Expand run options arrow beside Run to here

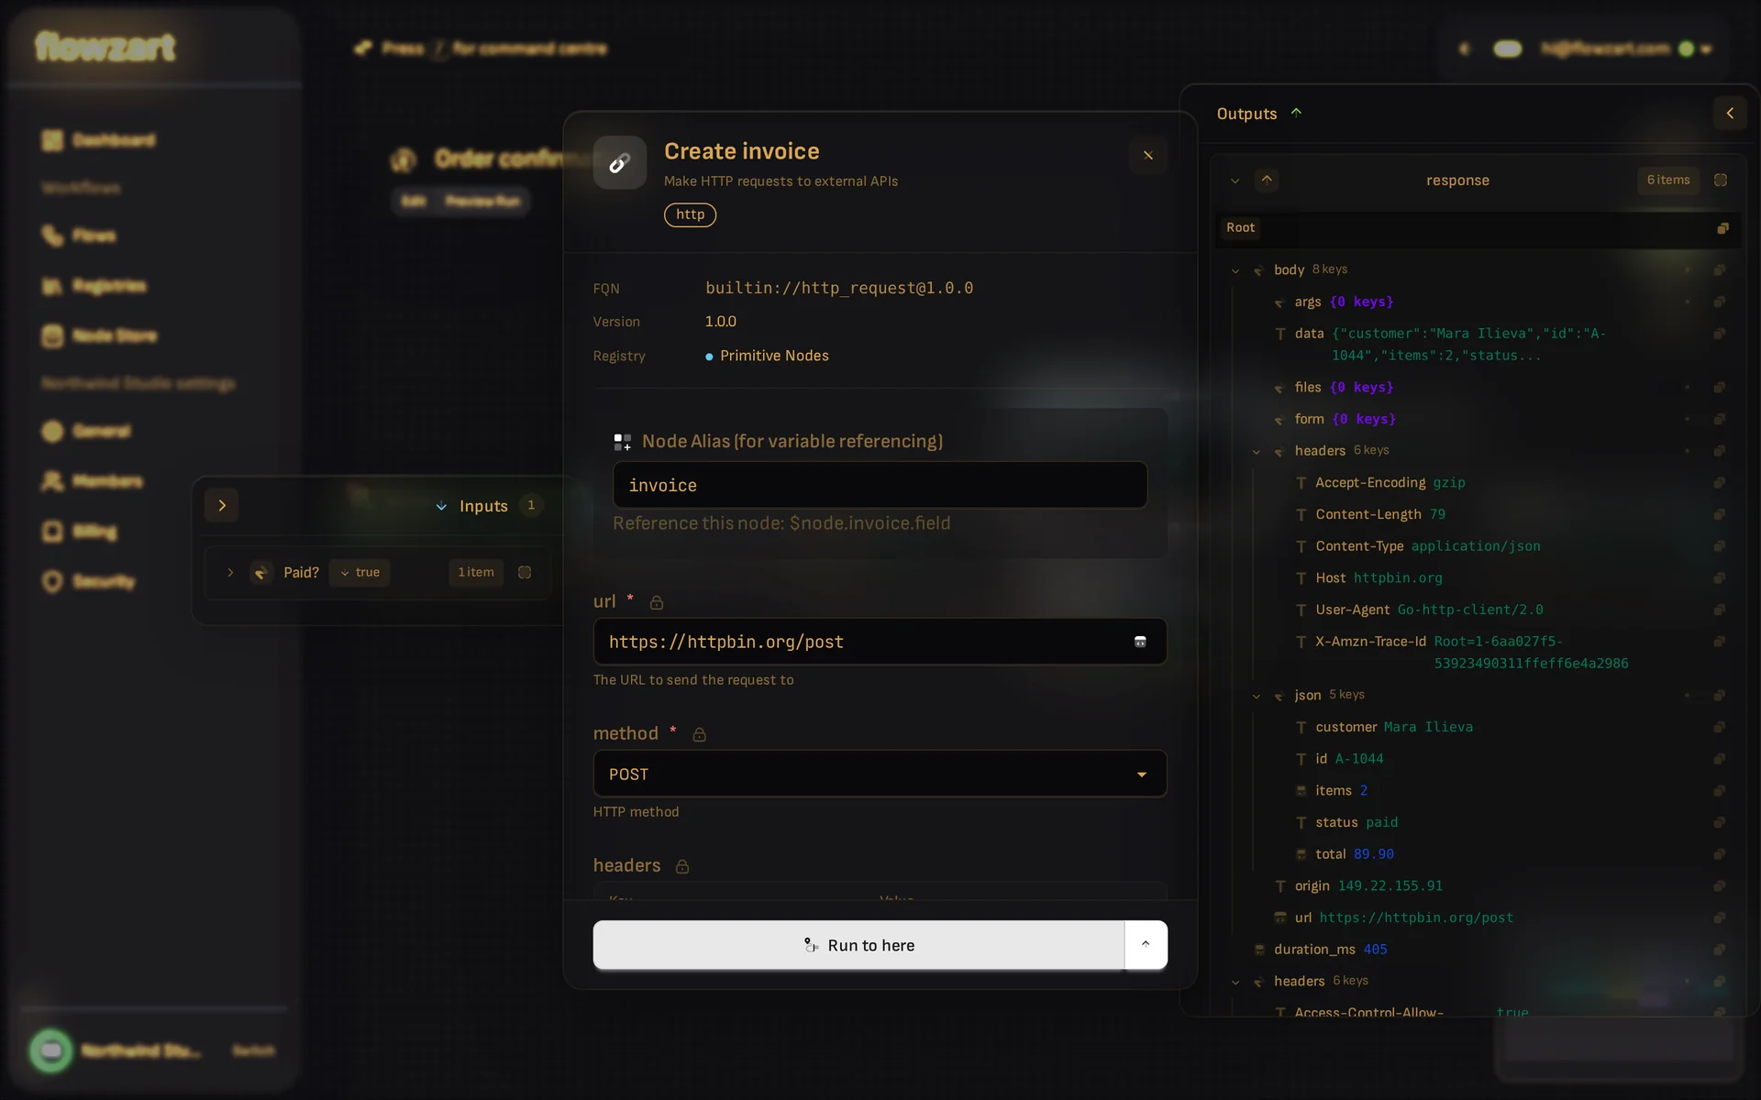(x=1146, y=945)
